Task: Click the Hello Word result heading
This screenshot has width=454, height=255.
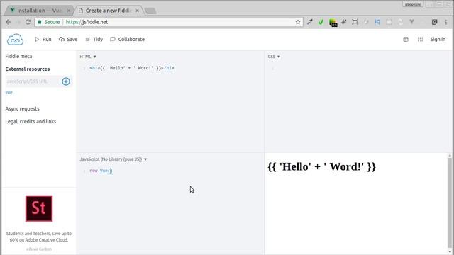Action: click(x=321, y=167)
